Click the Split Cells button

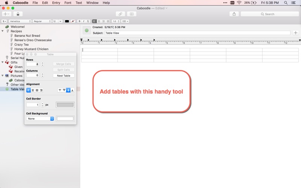[x=64, y=70]
